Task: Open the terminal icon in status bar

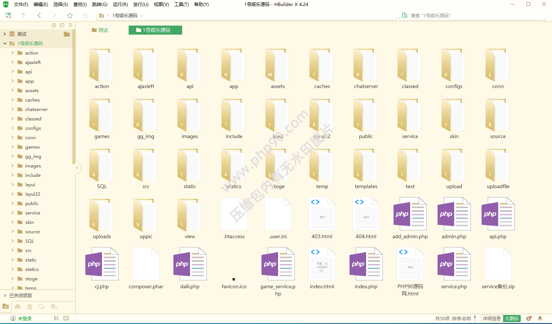Action: (66, 318)
